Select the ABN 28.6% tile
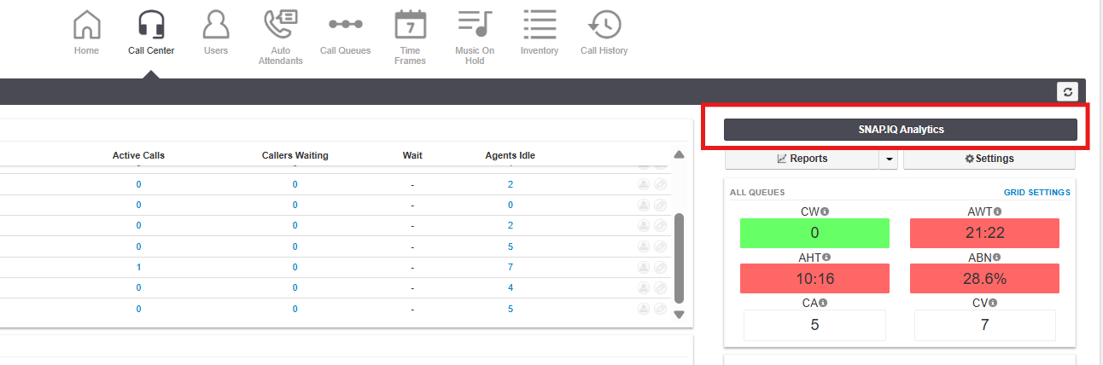 click(x=984, y=278)
